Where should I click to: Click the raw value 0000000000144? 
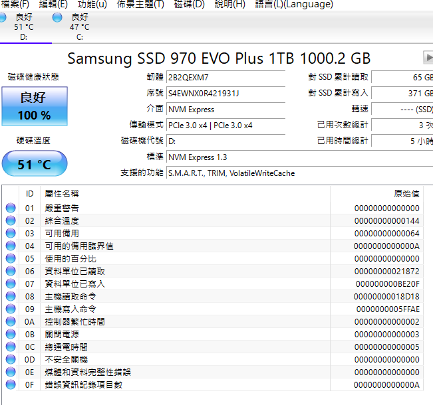click(387, 221)
